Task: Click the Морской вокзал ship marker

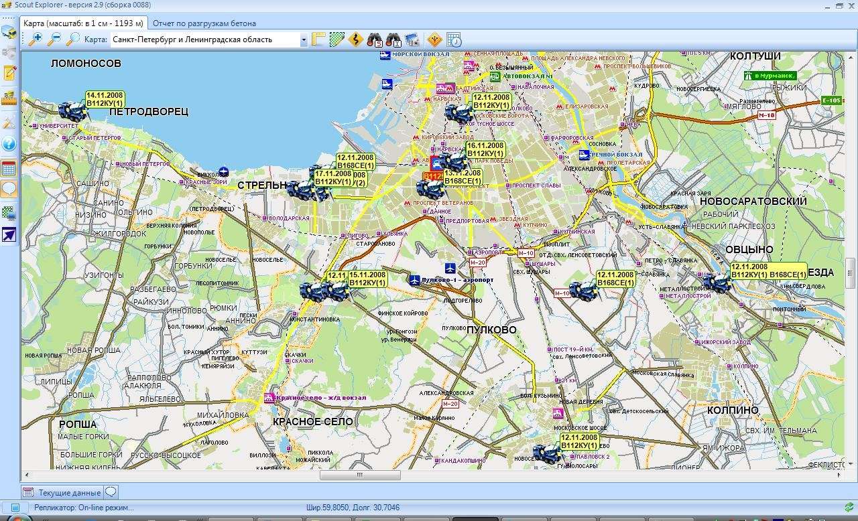Action: pos(385,54)
